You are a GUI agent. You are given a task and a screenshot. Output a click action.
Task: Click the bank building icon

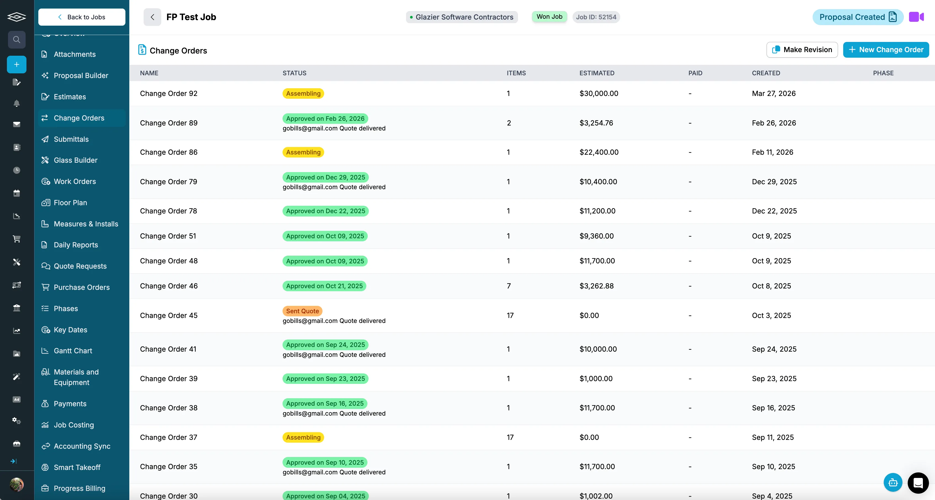click(x=17, y=308)
